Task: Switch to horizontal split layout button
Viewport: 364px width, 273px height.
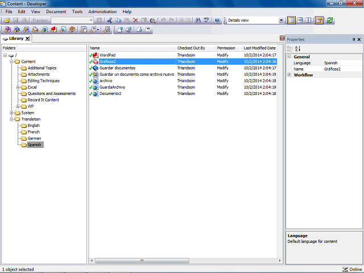Action: pyautogui.click(x=300, y=20)
